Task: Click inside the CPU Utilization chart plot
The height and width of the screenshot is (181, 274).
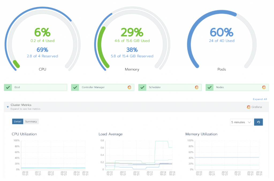Action: tap(53, 155)
